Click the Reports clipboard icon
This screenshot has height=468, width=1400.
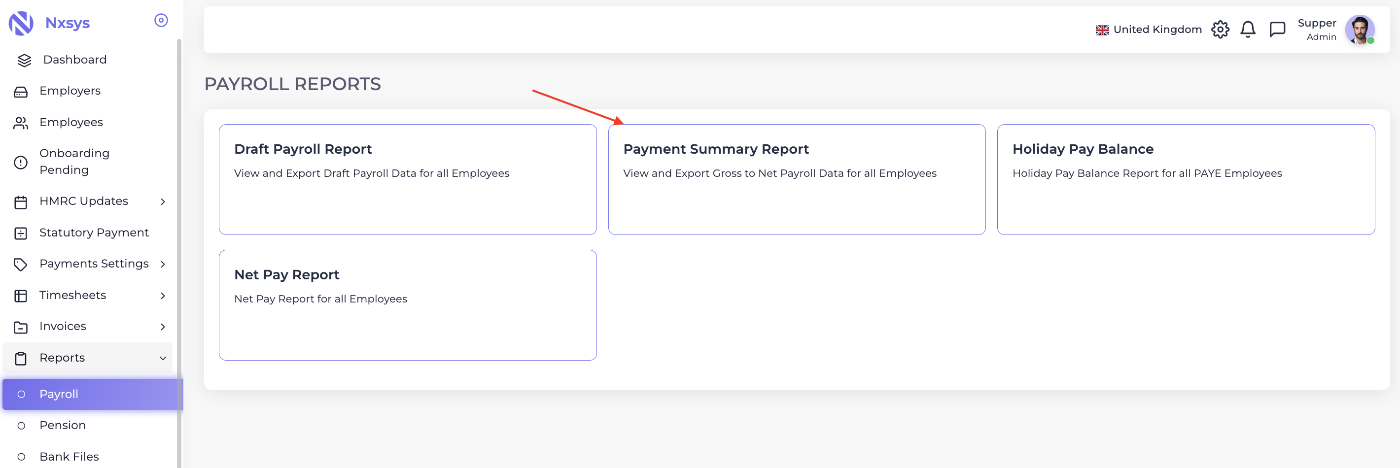[x=21, y=358]
